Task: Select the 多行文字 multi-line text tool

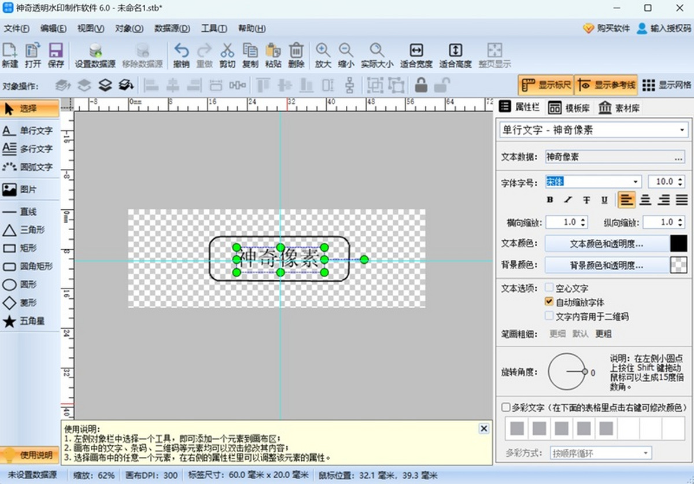Action: click(30, 149)
